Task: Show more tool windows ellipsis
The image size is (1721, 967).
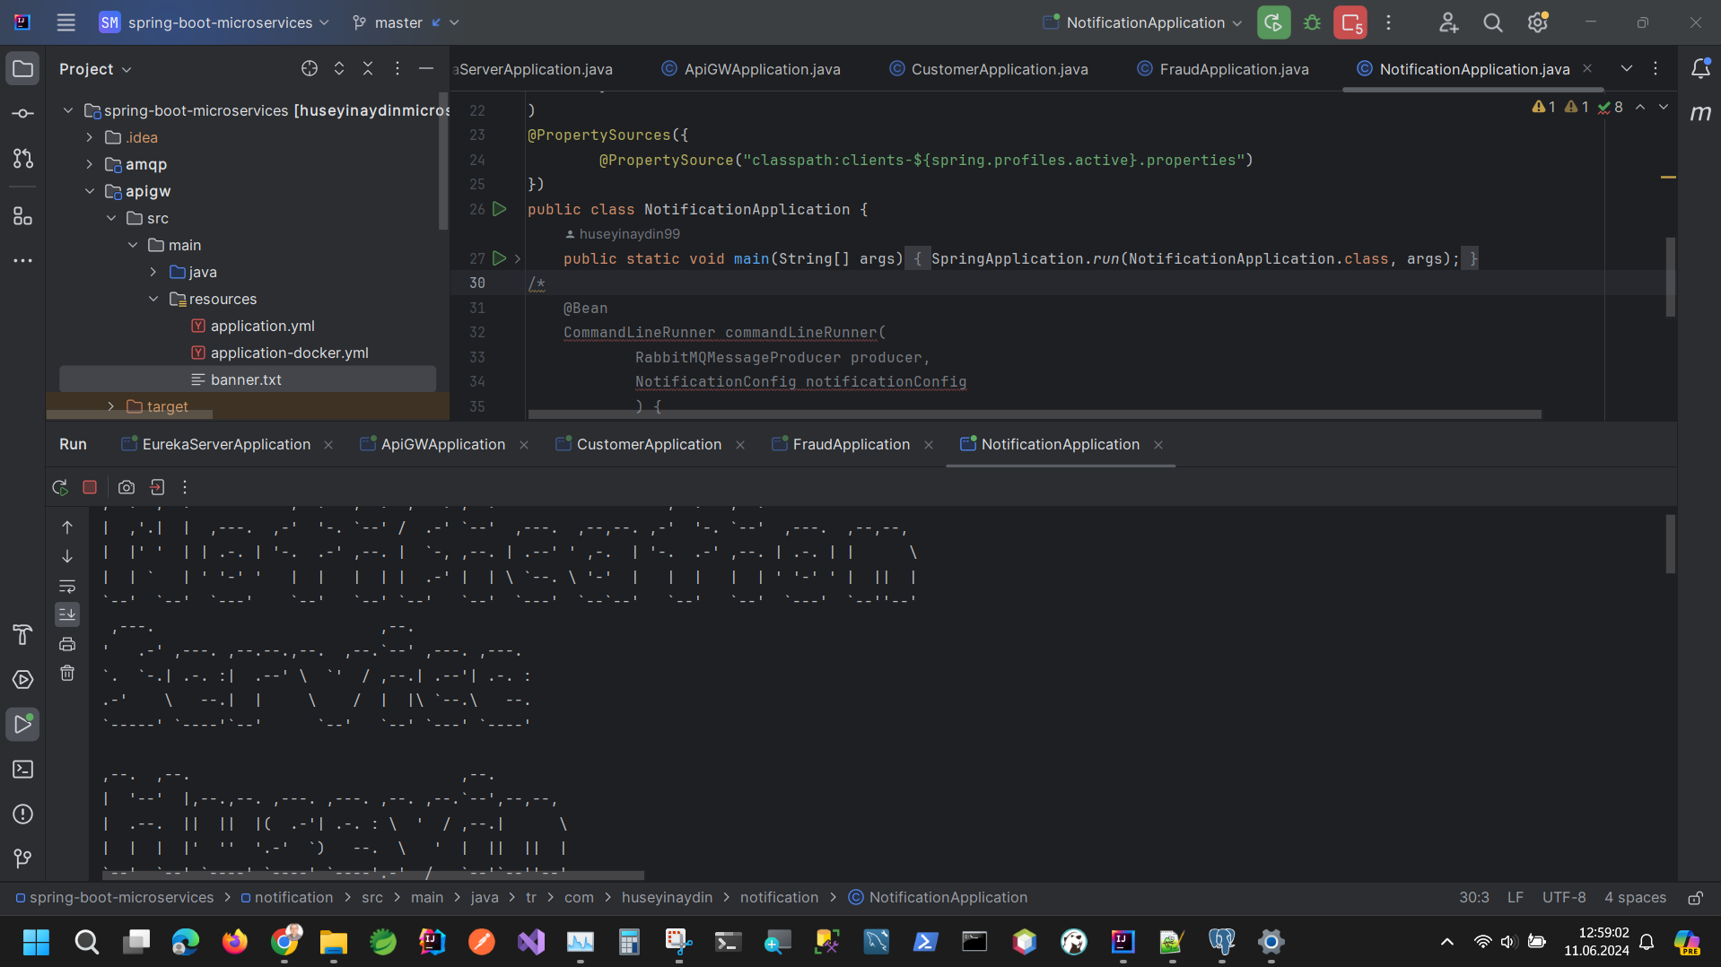Action: pyautogui.click(x=23, y=261)
